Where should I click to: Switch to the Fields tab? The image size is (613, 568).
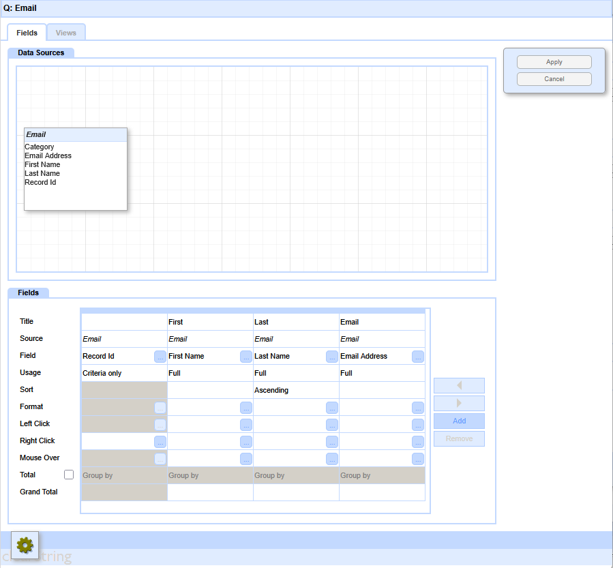pyautogui.click(x=27, y=33)
